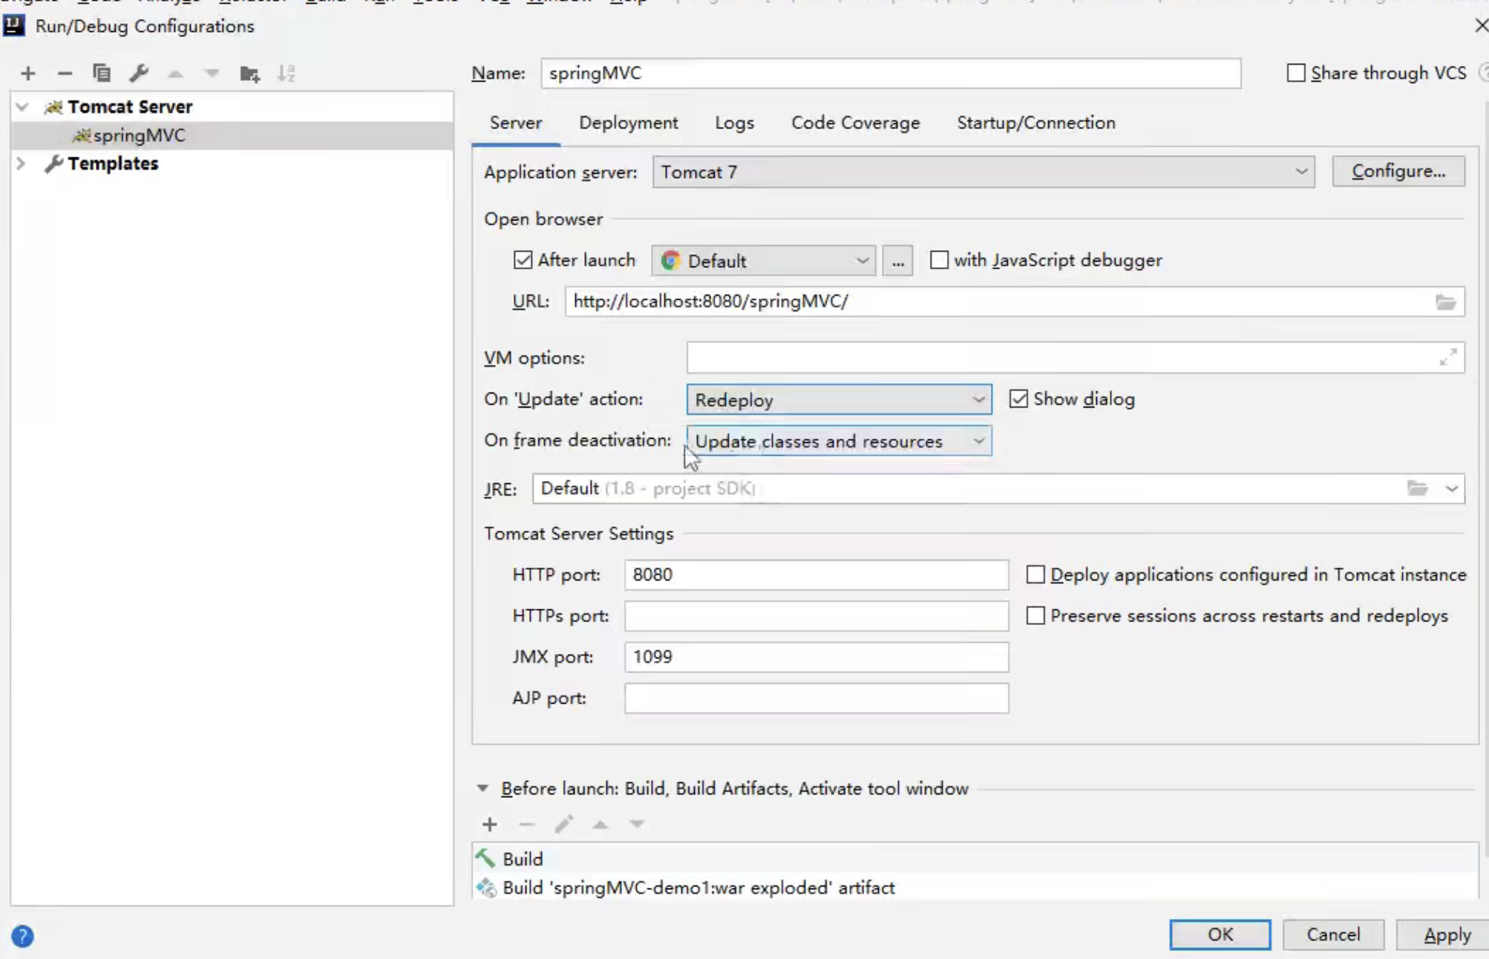Image resolution: width=1489 pixels, height=959 pixels.
Task: Click the Remove Configuration minus icon
Action: point(65,73)
